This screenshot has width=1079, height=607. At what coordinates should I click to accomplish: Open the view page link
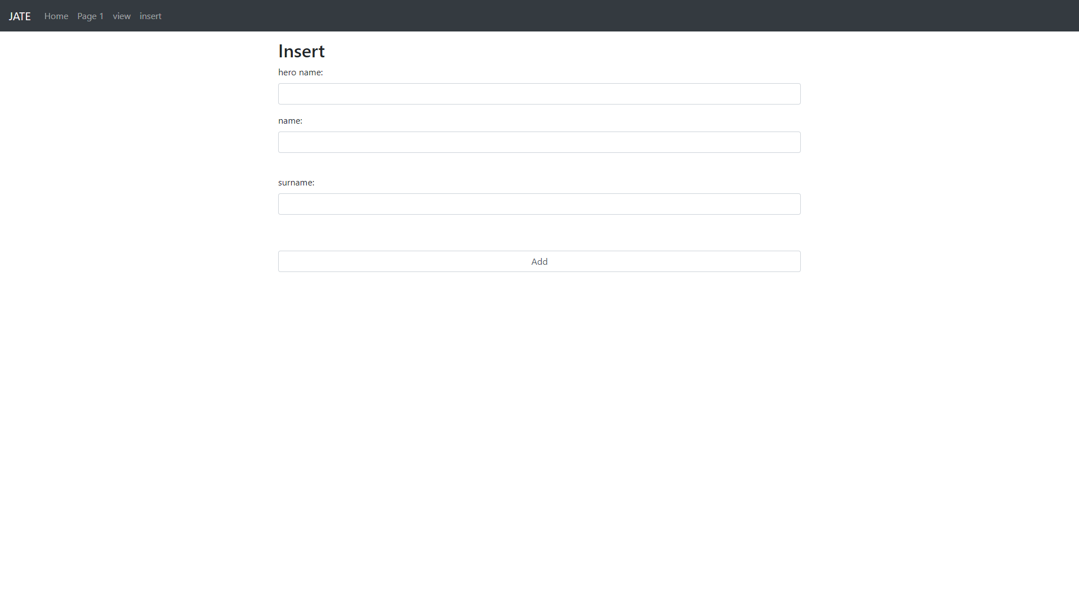(121, 16)
